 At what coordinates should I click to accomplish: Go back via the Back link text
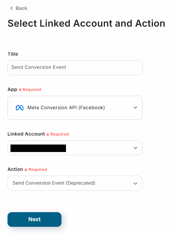click(21, 8)
